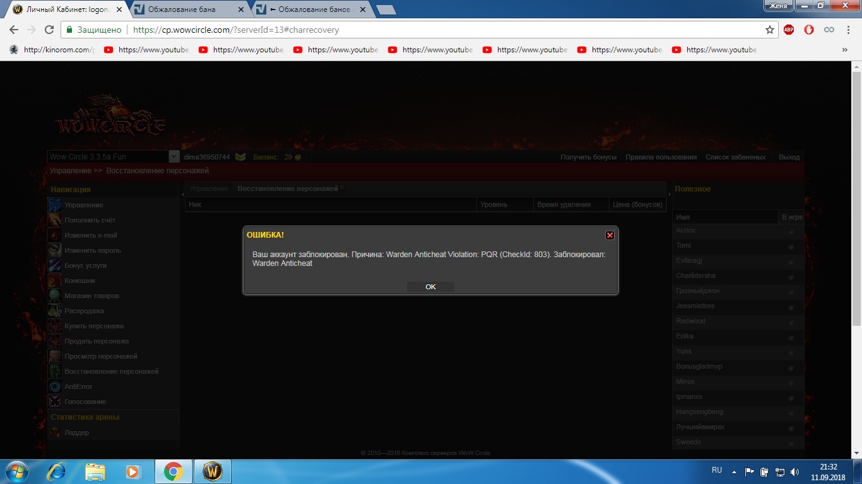Viewport: 862px width, 484px height.
Task: Select Пополнить счёт in navigation menu
Action: click(90, 220)
